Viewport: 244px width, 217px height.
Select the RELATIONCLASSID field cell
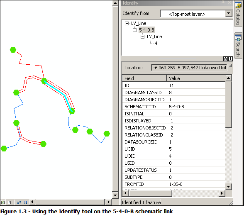(x=145, y=135)
